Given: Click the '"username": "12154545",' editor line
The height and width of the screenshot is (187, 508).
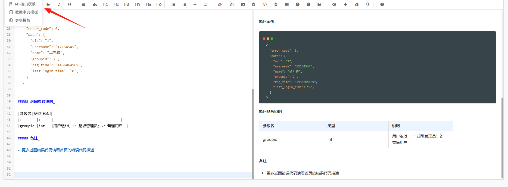Looking at the screenshot, I should coord(54,47).
